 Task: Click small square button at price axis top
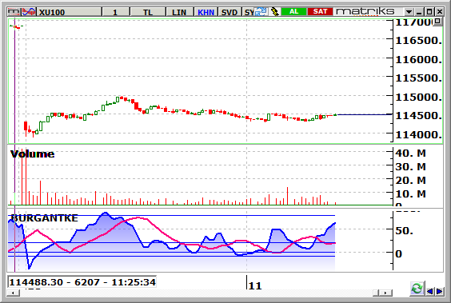[437, 22]
